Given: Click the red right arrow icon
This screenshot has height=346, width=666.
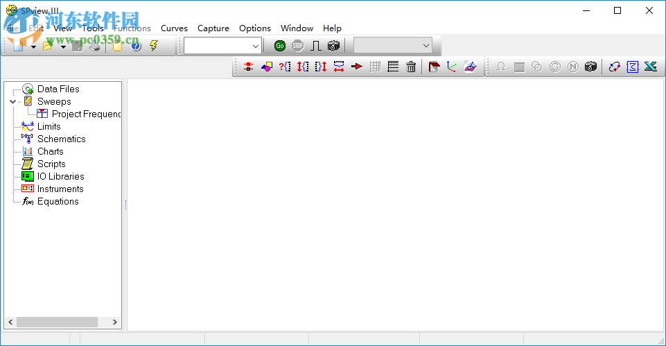Looking at the screenshot, I should tap(357, 67).
